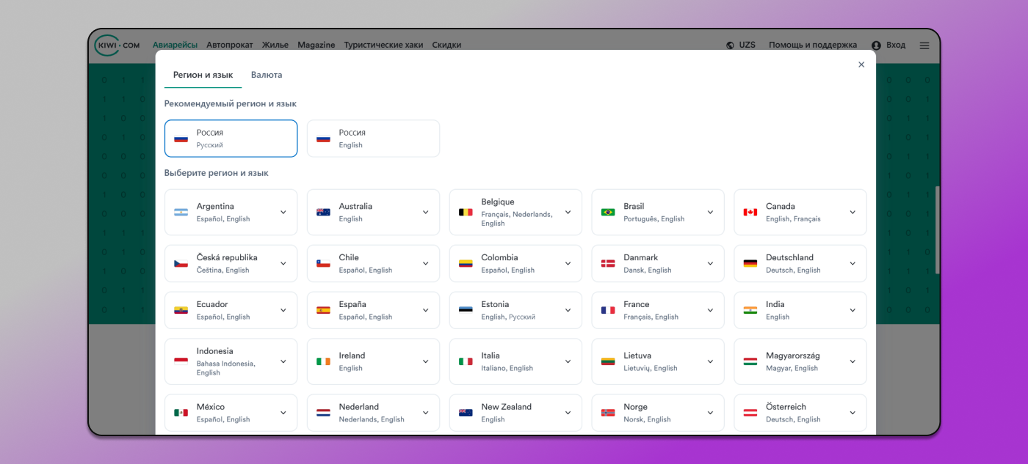Select recommended Россия English option
Image resolution: width=1028 pixels, height=464 pixels.
tap(373, 139)
